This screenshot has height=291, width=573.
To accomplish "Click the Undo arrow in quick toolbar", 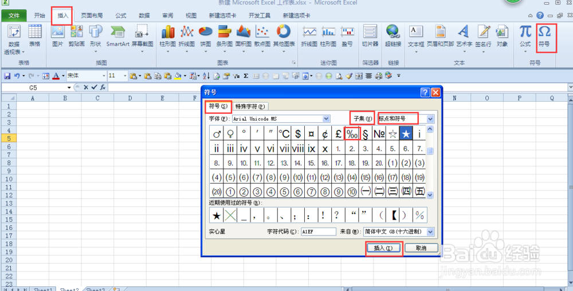I will tap(17, 76).
